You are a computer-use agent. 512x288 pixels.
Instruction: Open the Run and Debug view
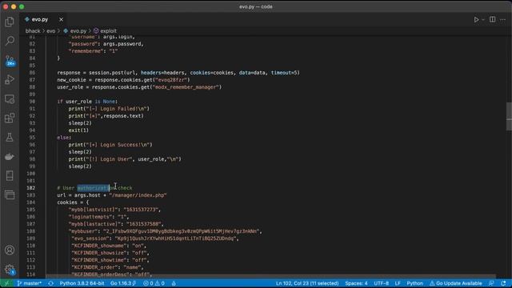pyautogui.click(x=10, y=79)
